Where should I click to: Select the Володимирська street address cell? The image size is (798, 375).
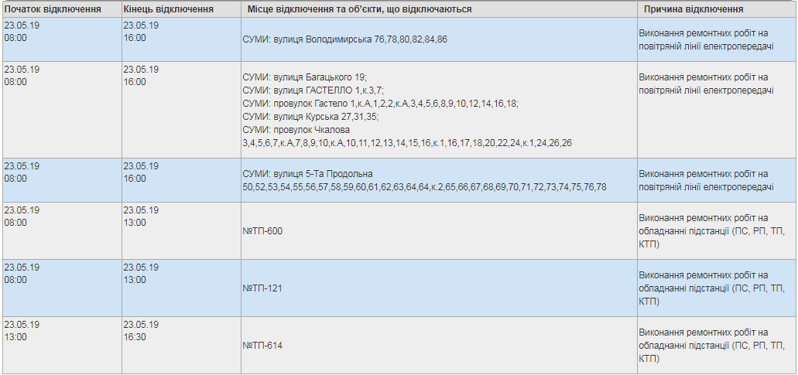tap(439, 39)
